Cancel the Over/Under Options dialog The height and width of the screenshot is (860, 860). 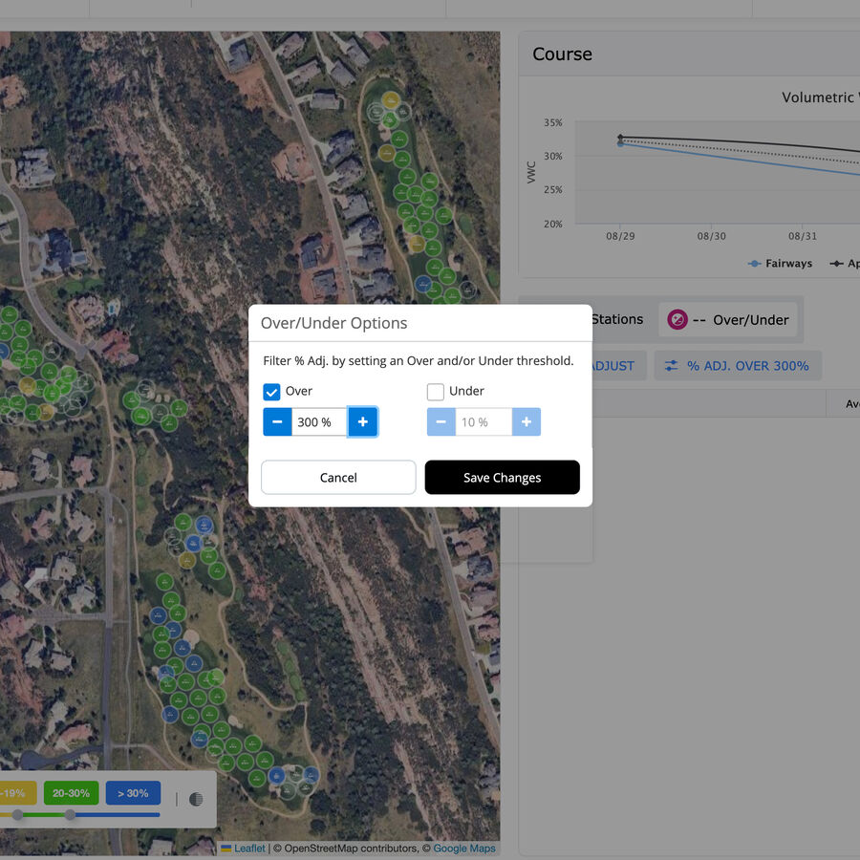pyautogui.click(x=337, y=477)
